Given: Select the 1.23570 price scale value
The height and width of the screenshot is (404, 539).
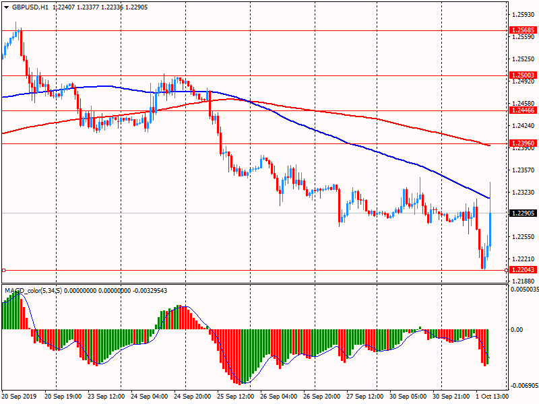Looking at the screenshot, I should [x=524, y=170].
